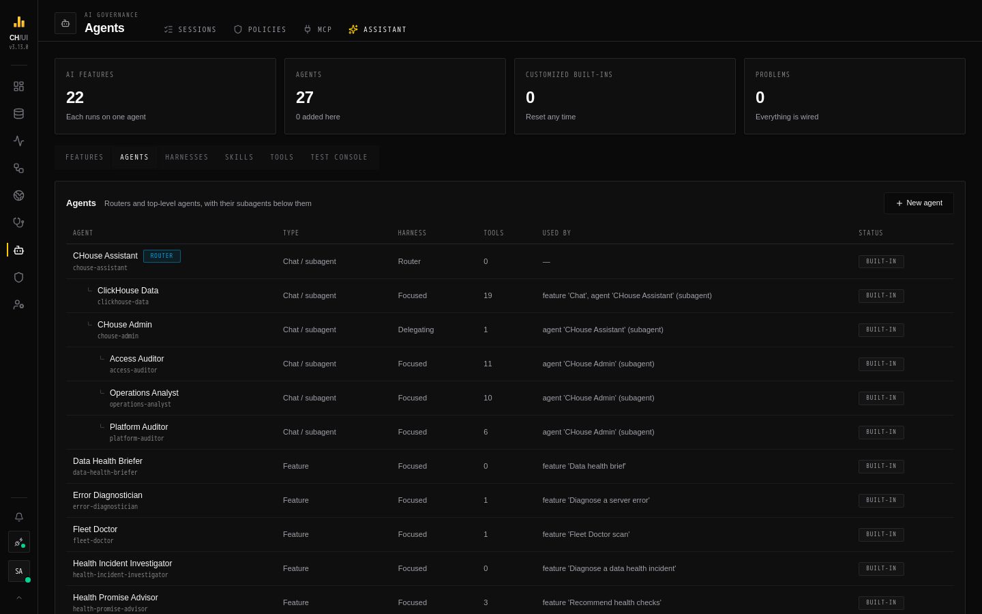Go to MCP in top navigation

[x=318, y=29]
